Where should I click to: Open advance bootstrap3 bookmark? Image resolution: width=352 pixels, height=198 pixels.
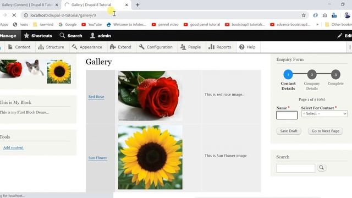290,24
